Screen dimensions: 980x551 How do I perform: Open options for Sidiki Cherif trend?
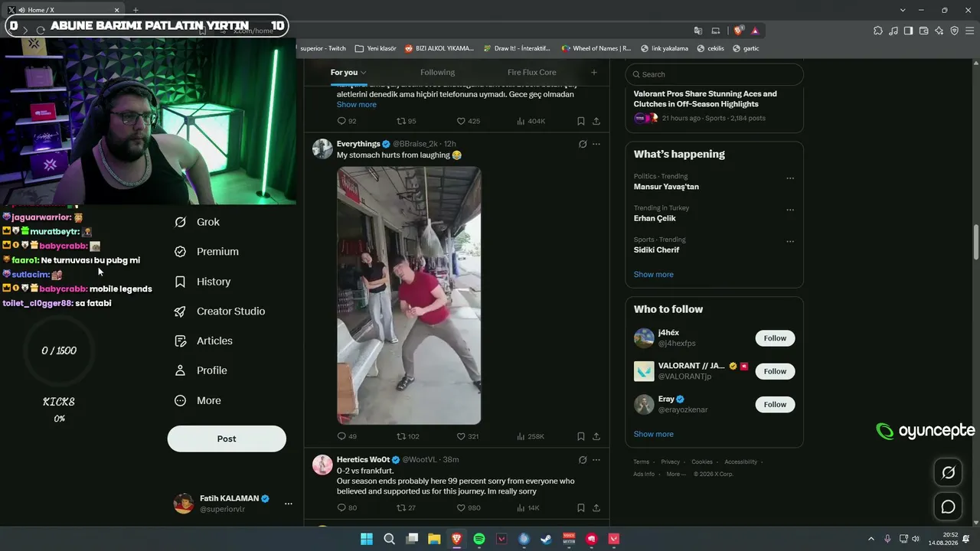790,241
